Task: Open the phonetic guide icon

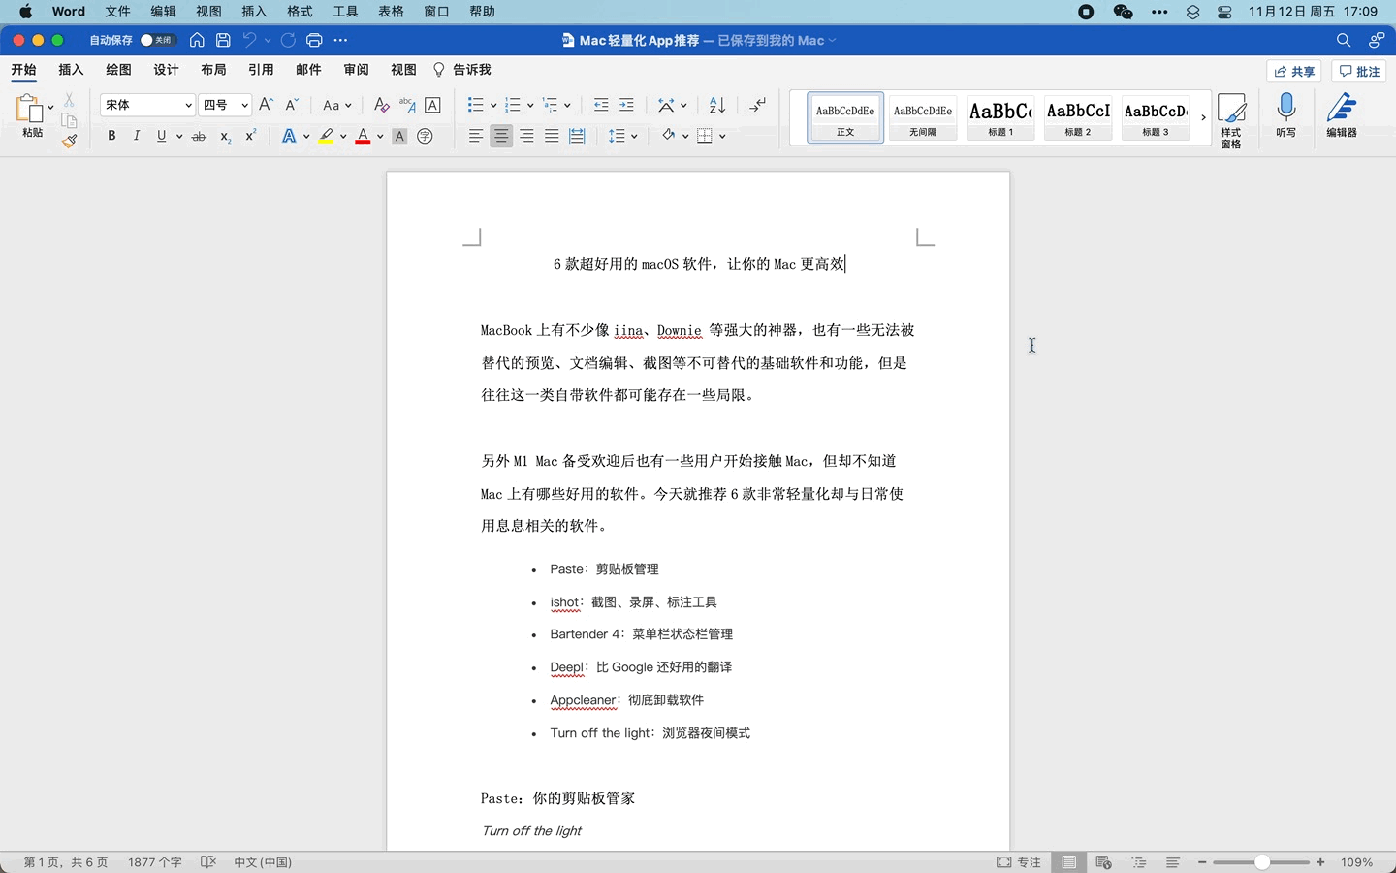Action: (407, 105)
